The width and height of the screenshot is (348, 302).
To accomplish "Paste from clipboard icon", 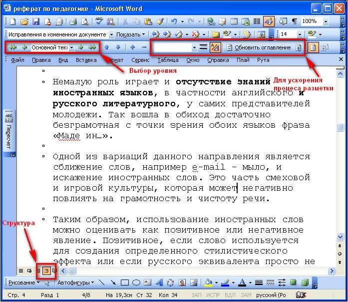I will pyautogui.click(x=148, y=21).
